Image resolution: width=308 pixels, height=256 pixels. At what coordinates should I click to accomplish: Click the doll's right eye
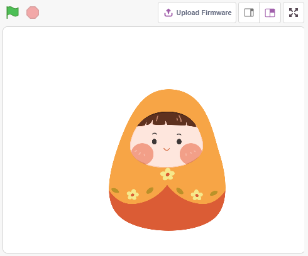point(179,141)
